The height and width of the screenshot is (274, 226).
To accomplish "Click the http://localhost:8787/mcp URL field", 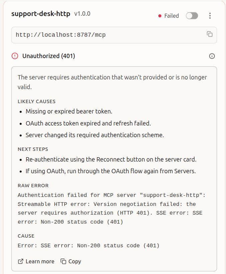I will (114, 35).
